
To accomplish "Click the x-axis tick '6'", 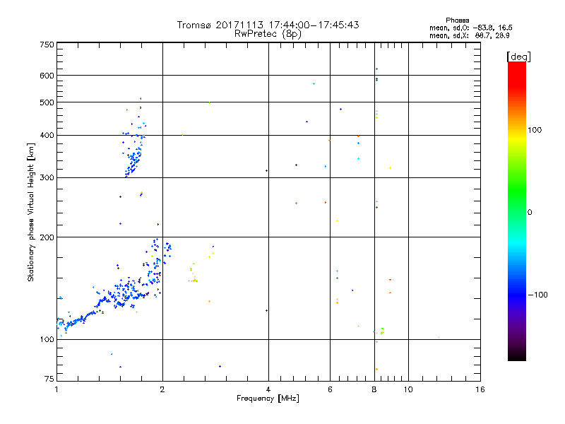I will [330, 389].
